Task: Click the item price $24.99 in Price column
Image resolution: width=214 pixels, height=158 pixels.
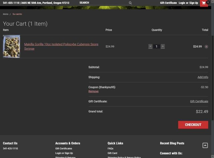Action: (110, 47)
